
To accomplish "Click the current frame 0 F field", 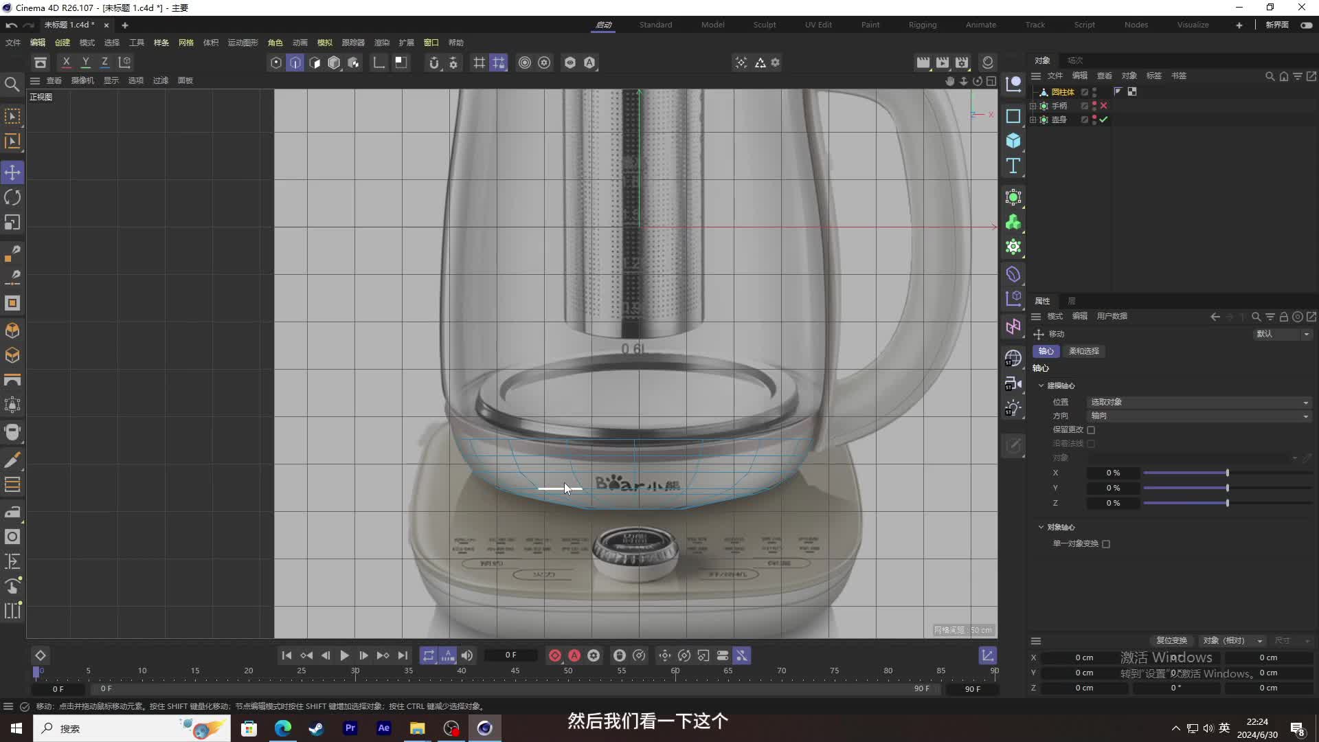I will pos(510,655).
